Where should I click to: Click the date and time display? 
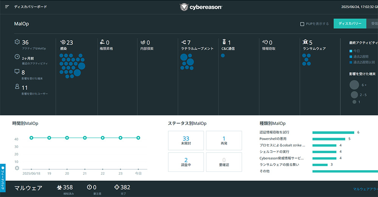359,7
